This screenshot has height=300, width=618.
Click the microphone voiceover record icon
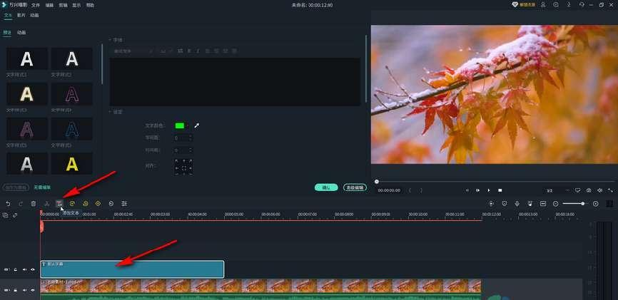pyautogui.click(x=517, y=204)
